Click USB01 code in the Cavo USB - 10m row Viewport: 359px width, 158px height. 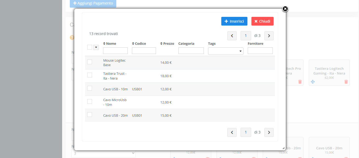[x=137, y=89]
